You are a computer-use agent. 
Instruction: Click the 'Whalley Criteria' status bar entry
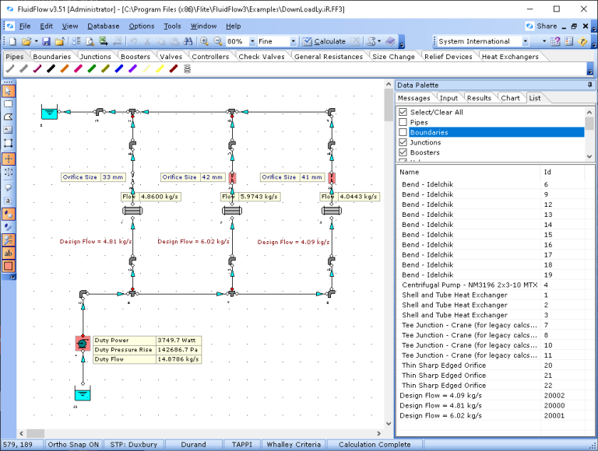click(294, 445)
